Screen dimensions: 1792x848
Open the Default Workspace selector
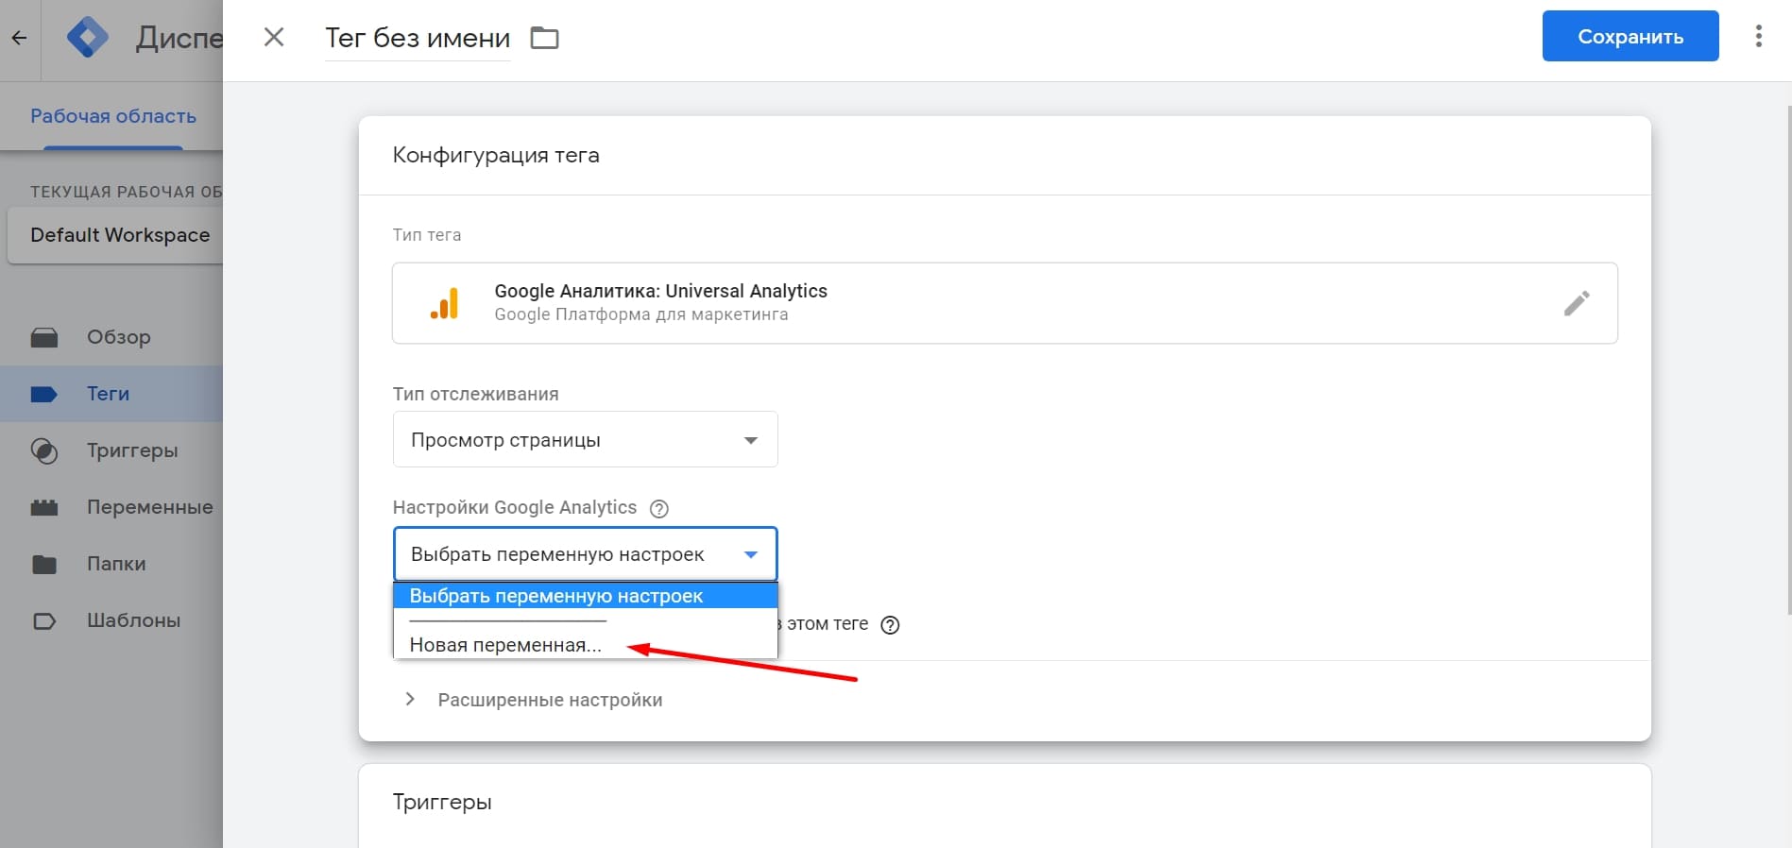coord(115,235)
